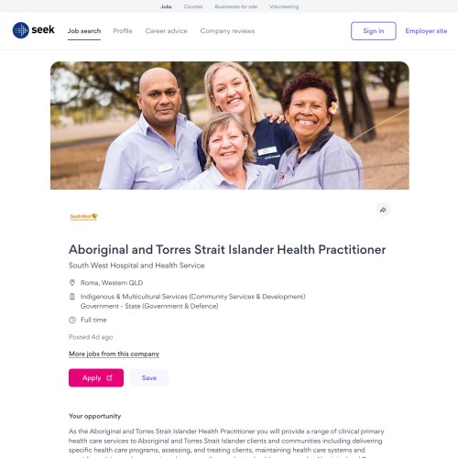Click the share arrow icon
The image size is (458, 458).
[x=383, y=210]
